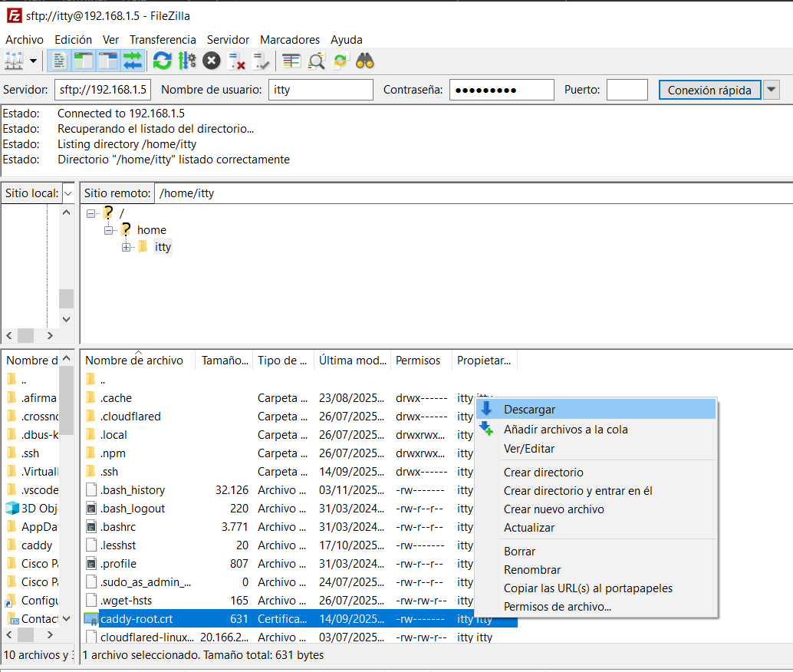The image size is (793, 672).
Task: Toggle synchronized browsing icon
Action: point(340,61)
